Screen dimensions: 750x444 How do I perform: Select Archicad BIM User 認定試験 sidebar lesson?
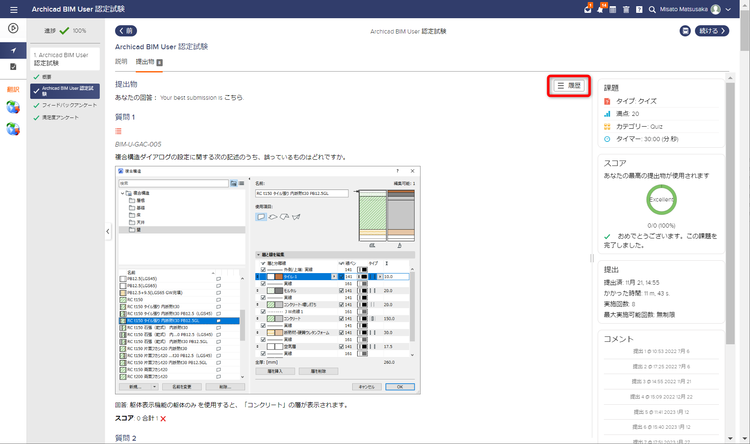[65, 91]
